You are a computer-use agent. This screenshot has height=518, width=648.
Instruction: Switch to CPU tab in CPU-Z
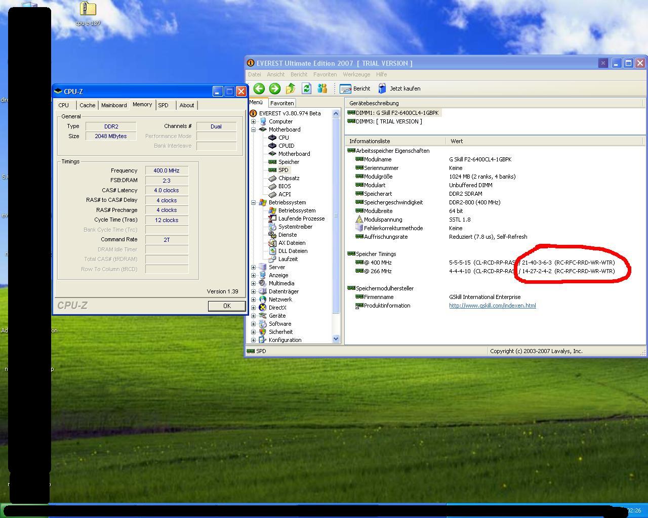click(64, 105)
